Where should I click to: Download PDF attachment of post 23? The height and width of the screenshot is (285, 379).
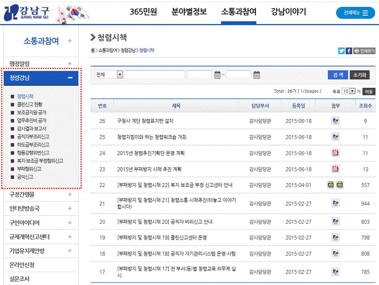(335, 169)
